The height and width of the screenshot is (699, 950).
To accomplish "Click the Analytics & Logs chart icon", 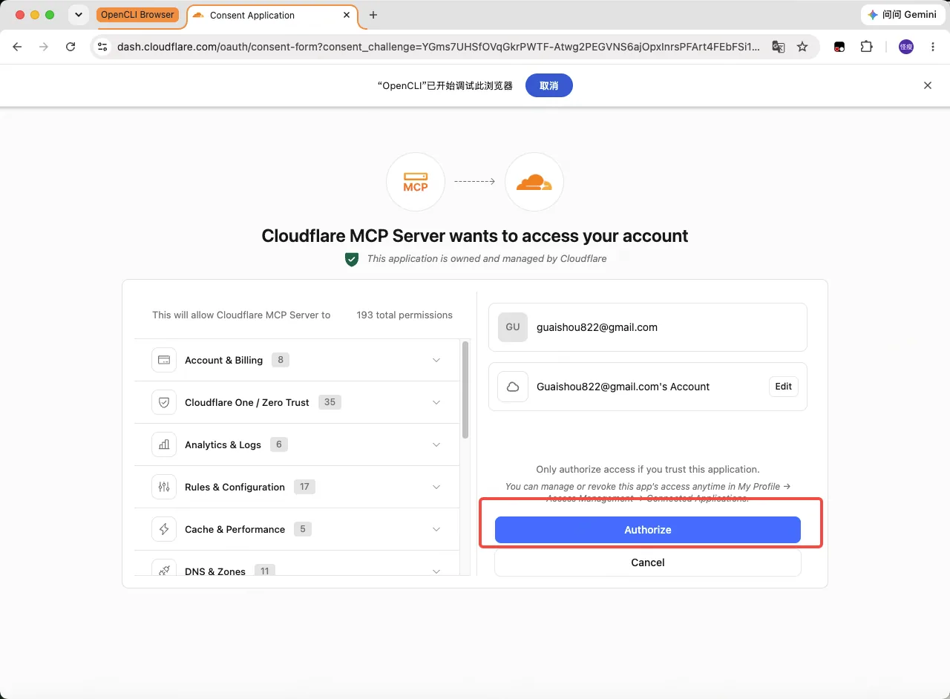I will point(164,444).
